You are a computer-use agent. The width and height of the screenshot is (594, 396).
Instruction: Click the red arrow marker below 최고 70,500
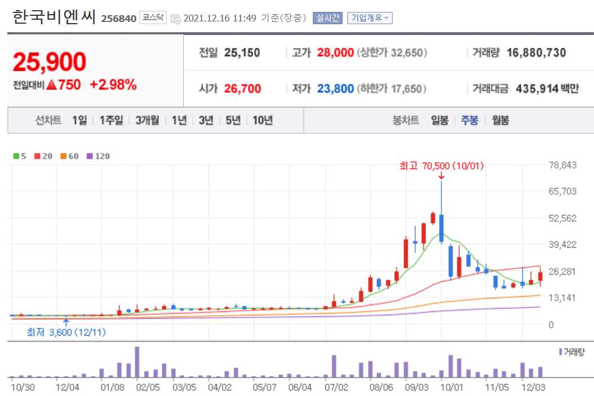(441, 177)
